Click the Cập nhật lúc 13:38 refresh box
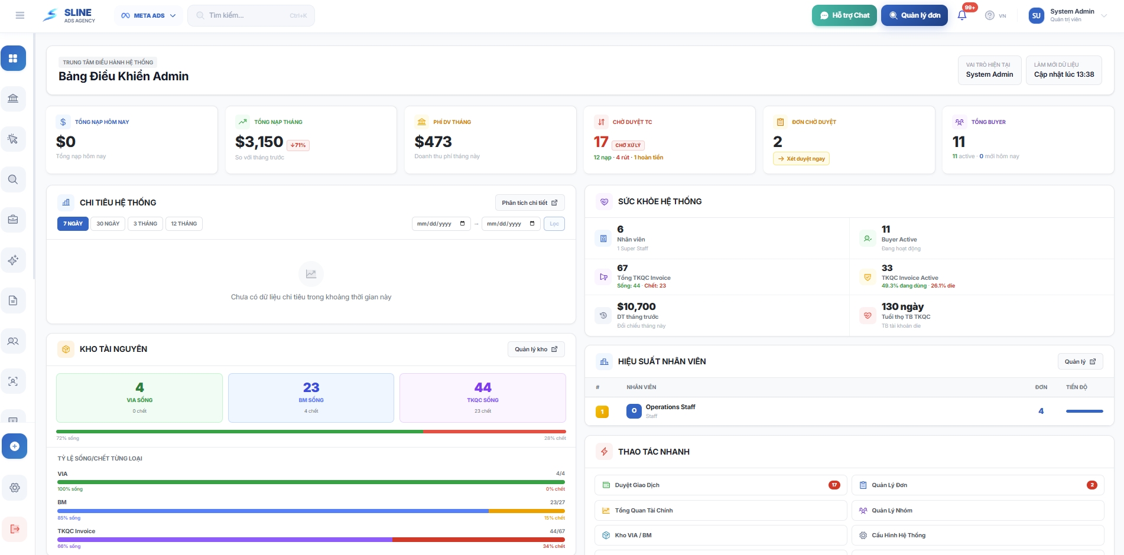The width and height of the screenshot is (1124, 555). (x=1064, y=70)
